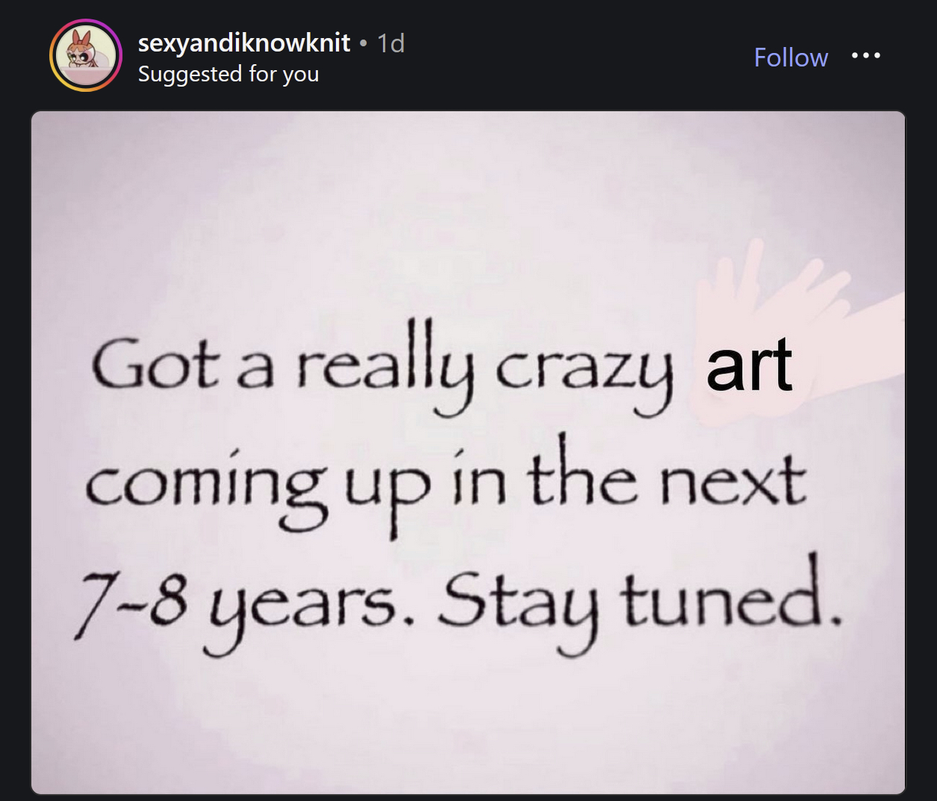
Task: Click the 1d post timestamp
Action: 390,43
